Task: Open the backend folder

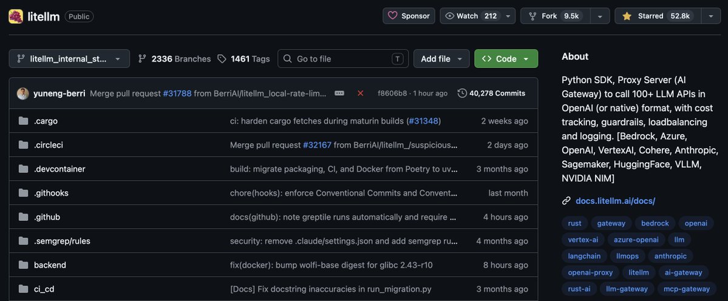Action: [50, 265]
